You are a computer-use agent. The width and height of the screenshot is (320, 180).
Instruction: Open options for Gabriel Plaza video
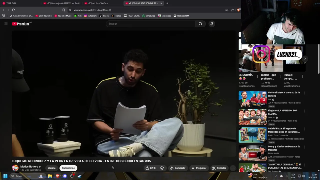coord(304,129)
